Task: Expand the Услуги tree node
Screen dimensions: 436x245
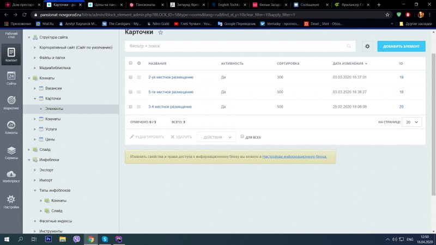Action: pyautogui.click(x=35, y=129)
